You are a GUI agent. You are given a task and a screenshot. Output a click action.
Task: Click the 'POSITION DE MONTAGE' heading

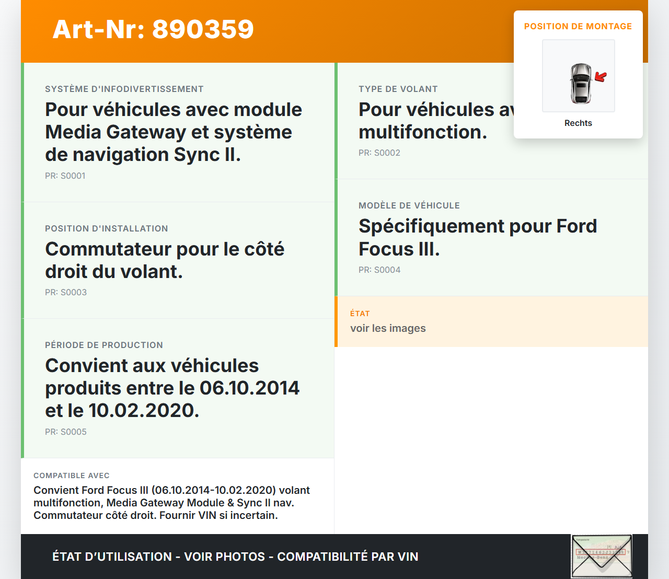pos(578,26)
